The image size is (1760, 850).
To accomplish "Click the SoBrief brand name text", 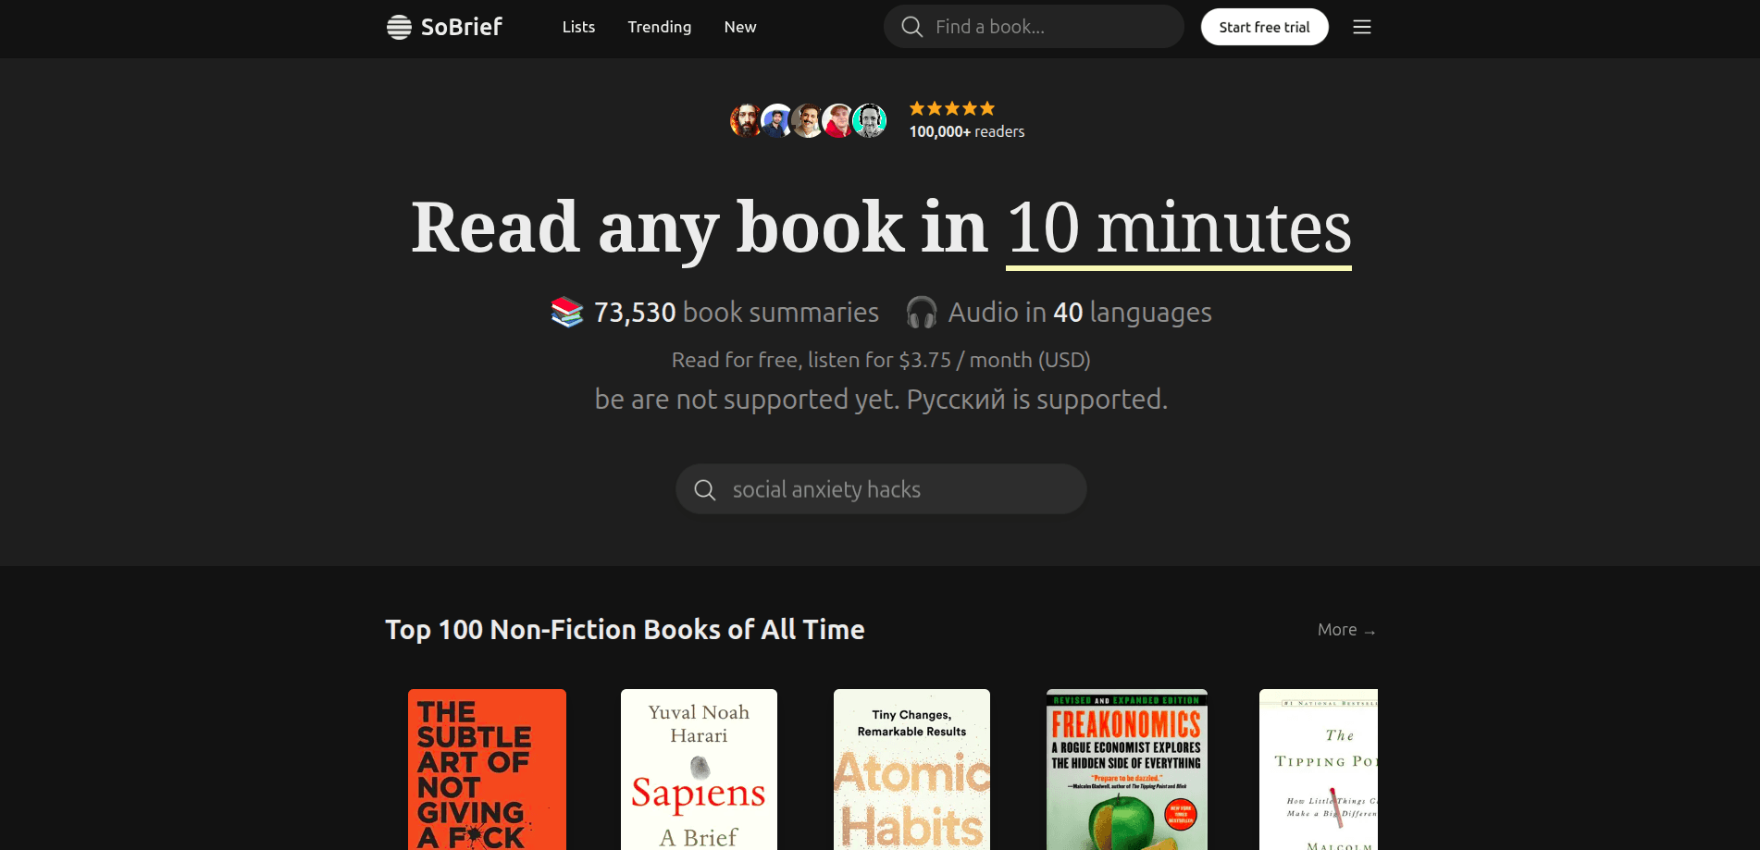I will click(462, 27).
